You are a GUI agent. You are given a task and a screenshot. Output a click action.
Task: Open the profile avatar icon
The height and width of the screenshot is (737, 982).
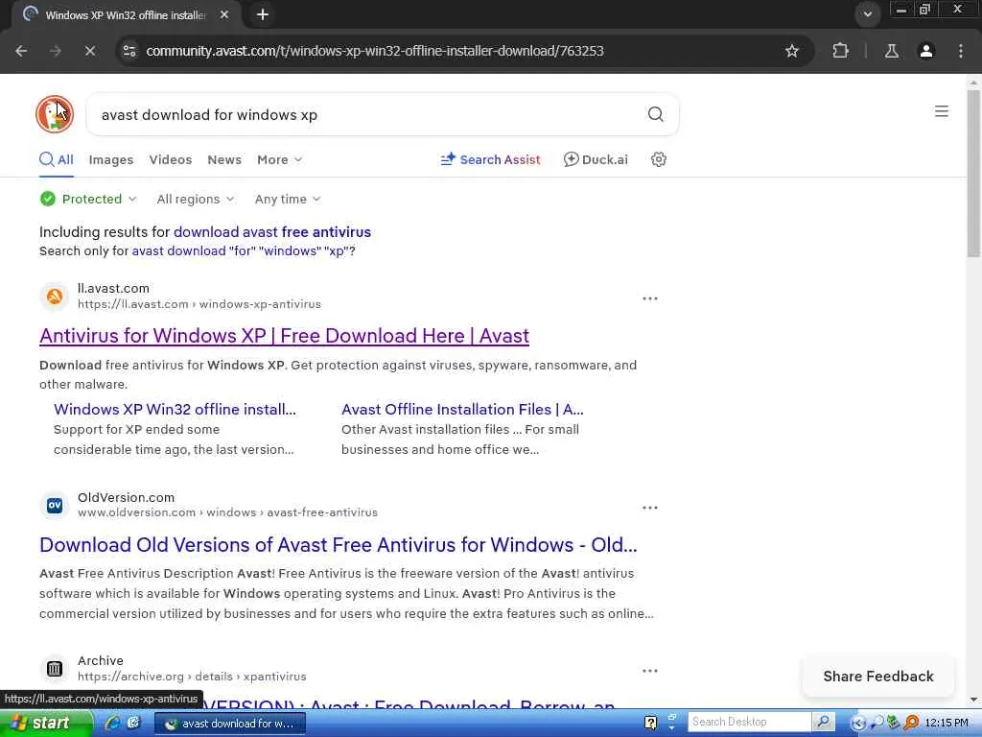(x=925, y=51)
